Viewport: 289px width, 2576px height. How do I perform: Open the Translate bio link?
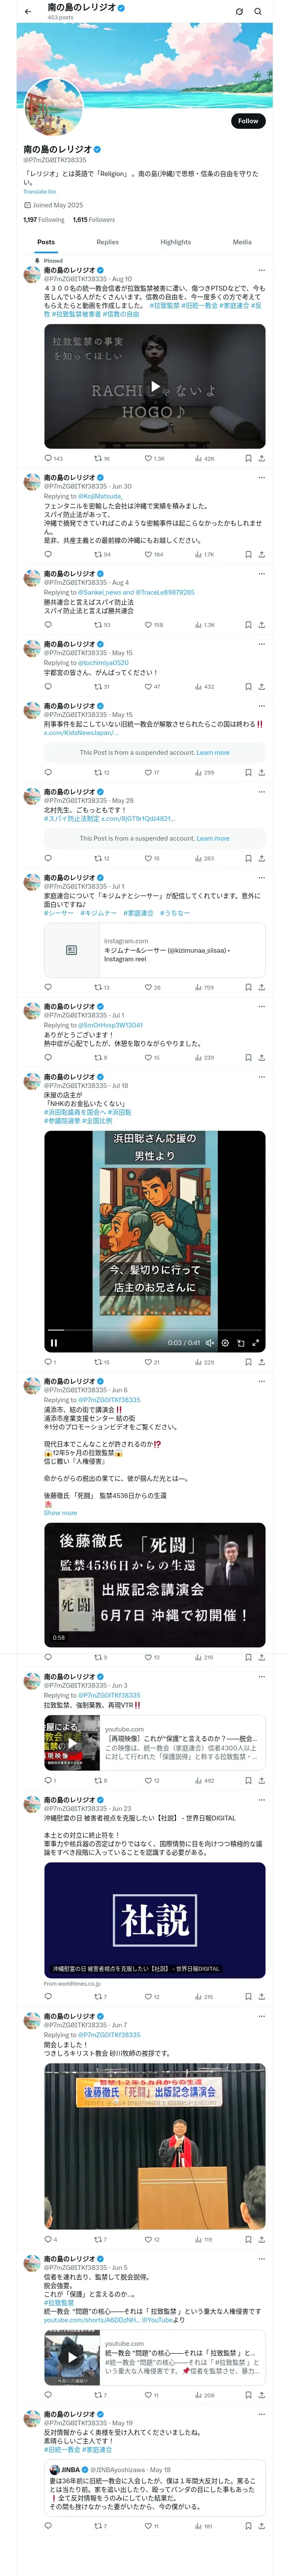40,192
